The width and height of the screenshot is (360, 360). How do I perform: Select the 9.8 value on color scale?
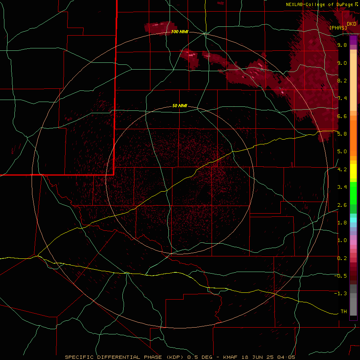(342, 45)
